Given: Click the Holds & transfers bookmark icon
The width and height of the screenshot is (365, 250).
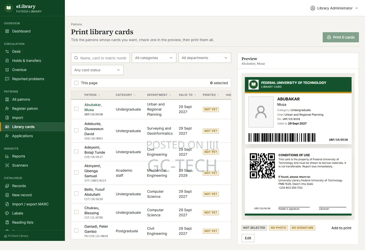Looking at the screenshot, I should coord(7,61).
